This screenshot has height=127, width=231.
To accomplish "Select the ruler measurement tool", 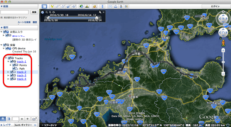I will pyautogui.click(x=102, y=6).
